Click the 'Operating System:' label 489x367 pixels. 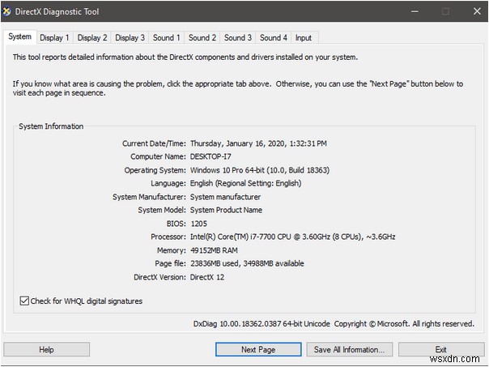(x=155, y=170)
